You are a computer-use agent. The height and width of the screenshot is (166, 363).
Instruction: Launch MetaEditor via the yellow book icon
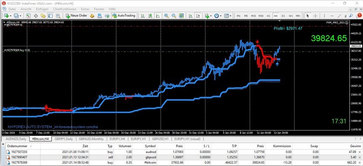(92, 16)
